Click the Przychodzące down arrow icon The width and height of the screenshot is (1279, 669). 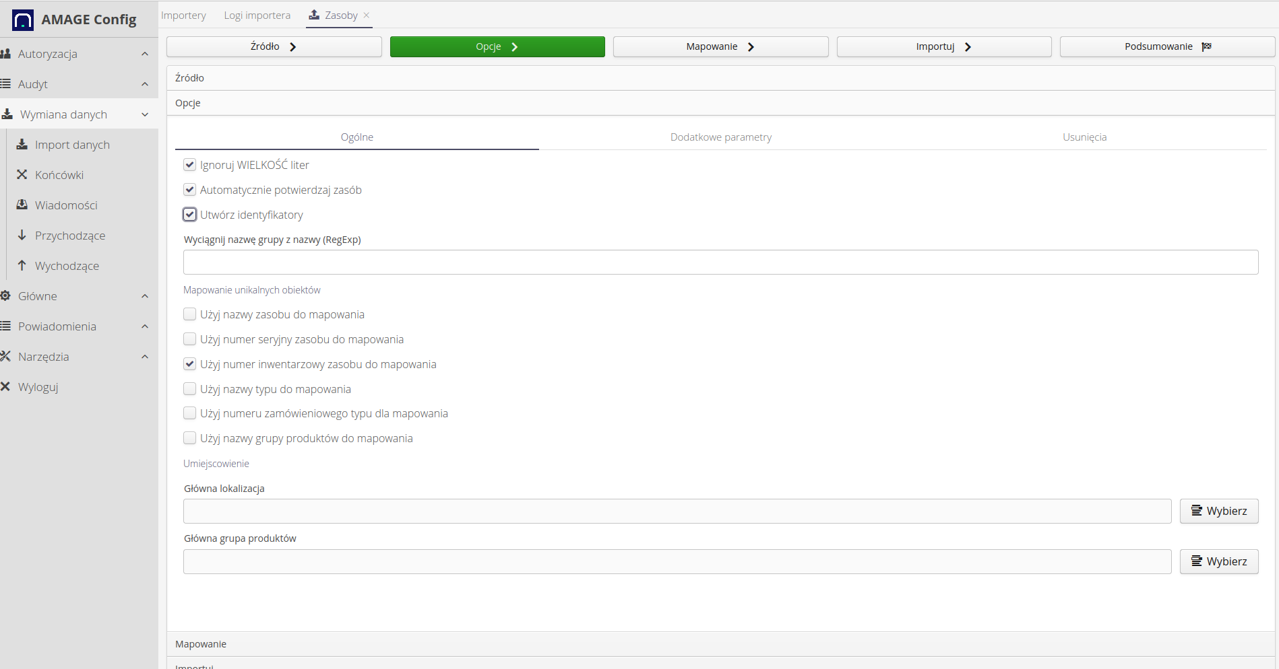[x=22, y=236]
